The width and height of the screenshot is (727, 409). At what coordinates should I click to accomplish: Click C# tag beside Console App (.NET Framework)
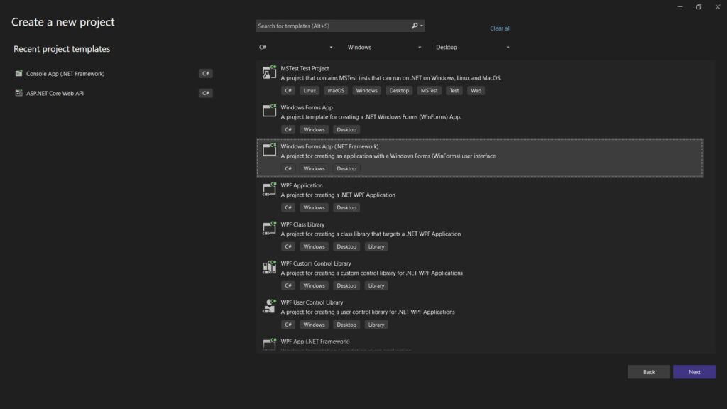(x=205, y=73)
